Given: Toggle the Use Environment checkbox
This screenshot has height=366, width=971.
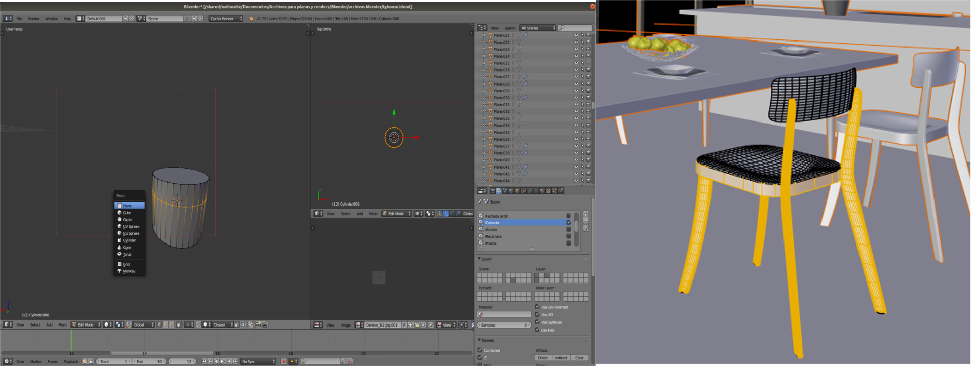Looking at the screenshot, I should click(x=537, y=307).
